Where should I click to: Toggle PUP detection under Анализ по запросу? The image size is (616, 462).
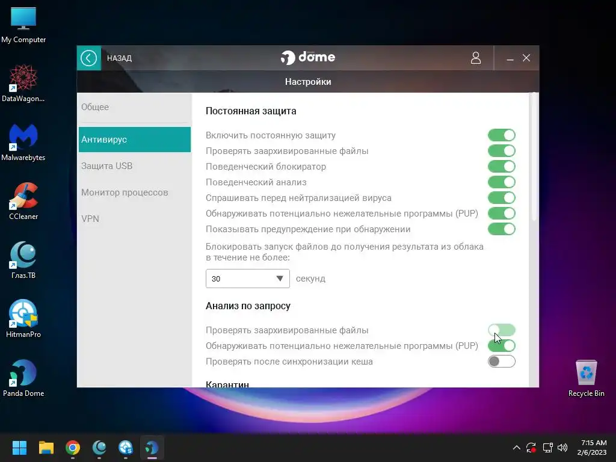pyautogui.click(x=502, y=346)
